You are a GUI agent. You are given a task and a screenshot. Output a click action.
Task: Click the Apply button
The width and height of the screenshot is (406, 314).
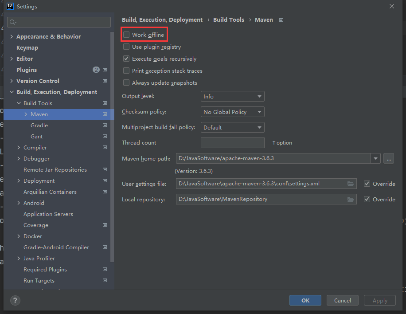(380, 300)
